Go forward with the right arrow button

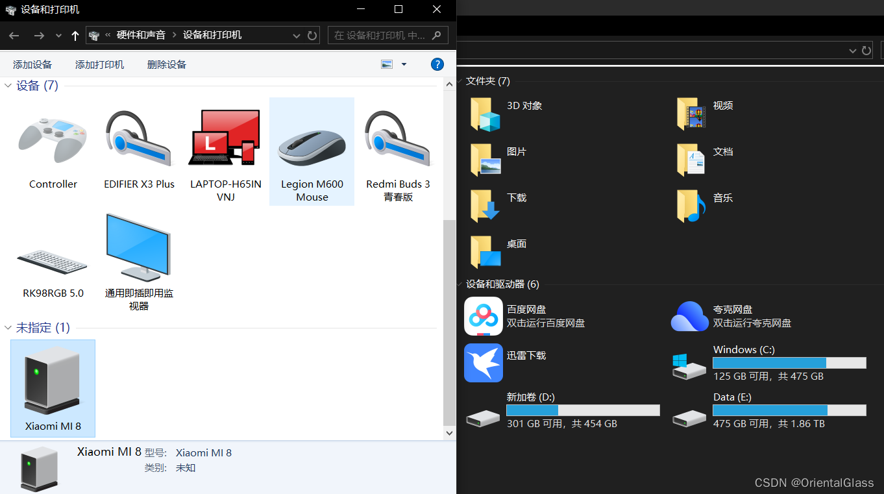[39, 35]
